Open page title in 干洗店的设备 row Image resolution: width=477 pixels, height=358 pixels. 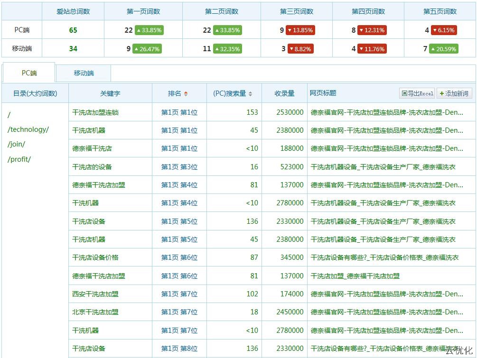(x=383, y=167)
